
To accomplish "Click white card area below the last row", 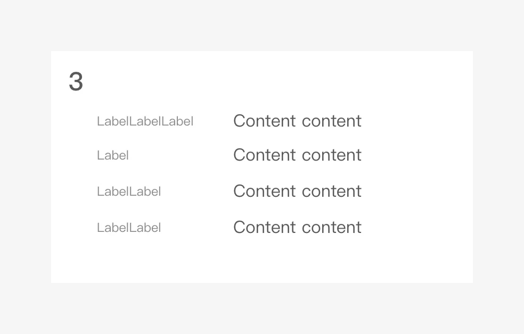I will tap(261, 261).
